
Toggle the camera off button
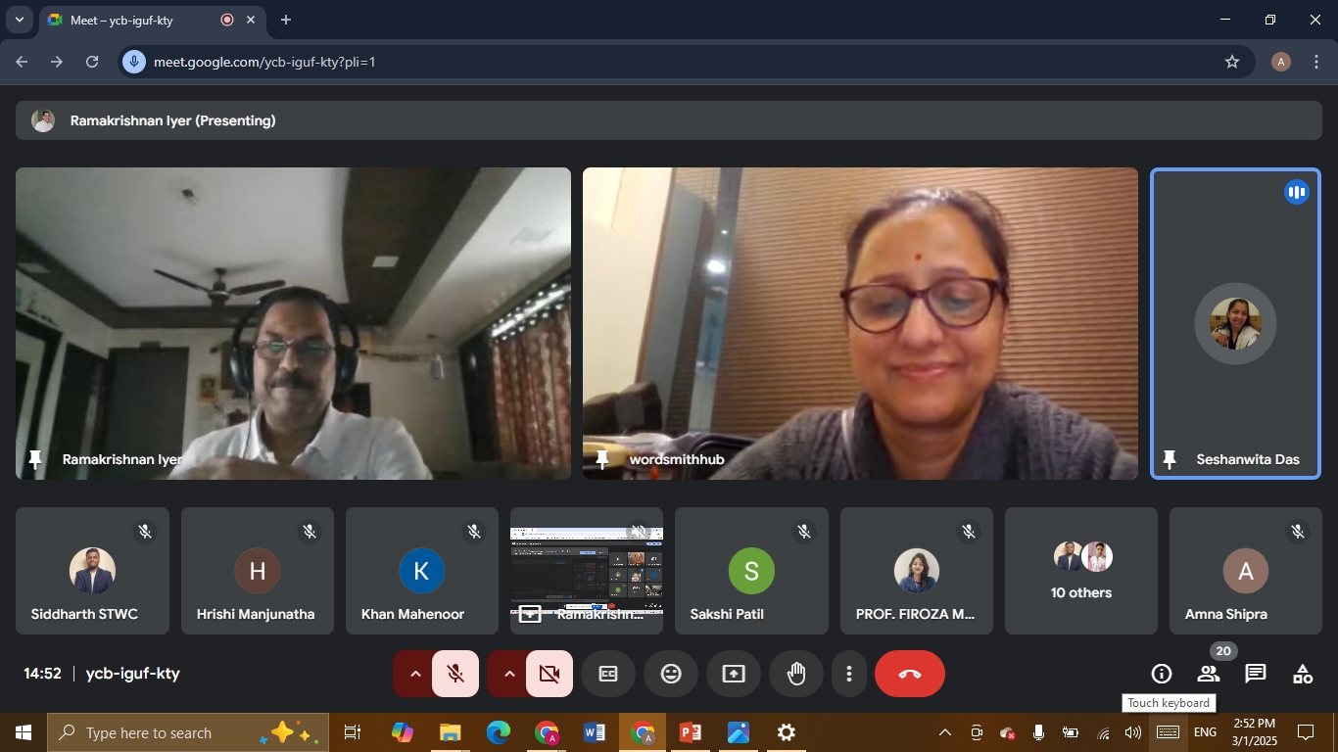click(550, 674)
